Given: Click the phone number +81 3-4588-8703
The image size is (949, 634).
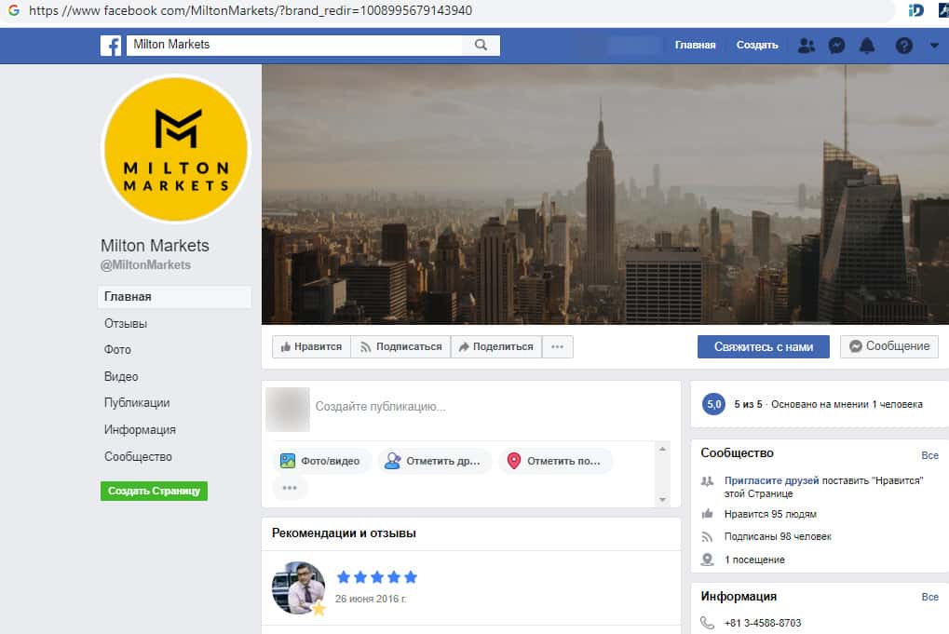Looking at the screenshot, I should click(763, 623).
